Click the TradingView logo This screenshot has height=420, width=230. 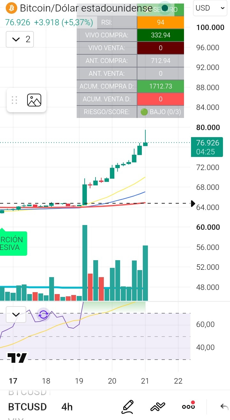[x=17, y=358]
